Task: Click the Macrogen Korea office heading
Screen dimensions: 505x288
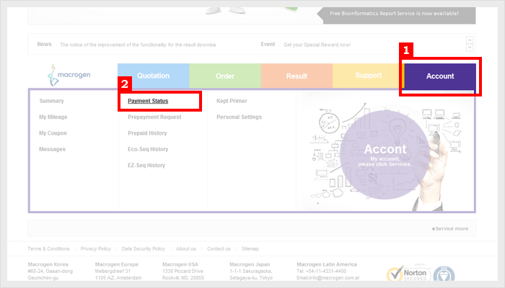Action: (48, 264)
